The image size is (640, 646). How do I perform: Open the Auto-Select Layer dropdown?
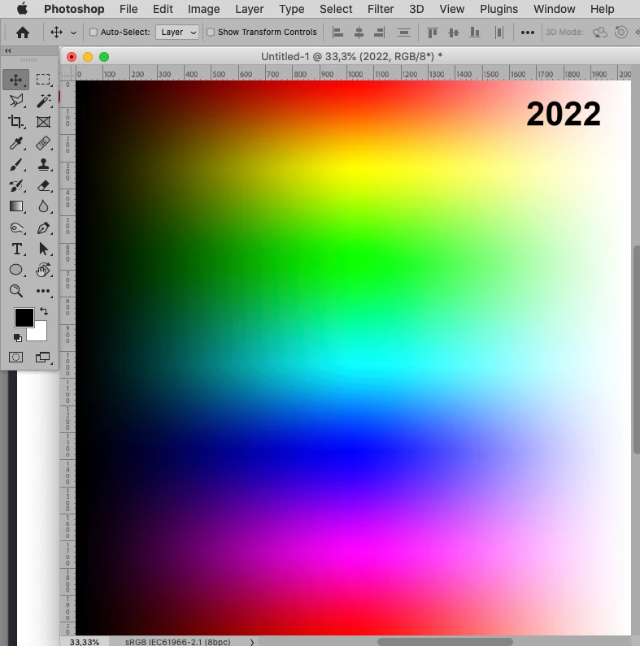click(x=177, y=33)
